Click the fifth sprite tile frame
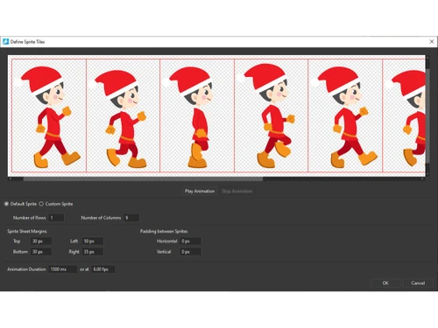 point(345,115)
